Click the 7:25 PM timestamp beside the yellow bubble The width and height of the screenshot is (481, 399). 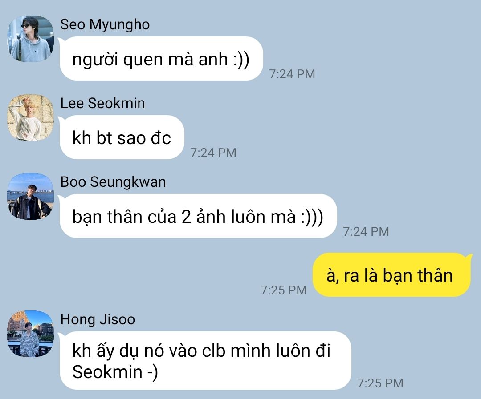(284, 290)
